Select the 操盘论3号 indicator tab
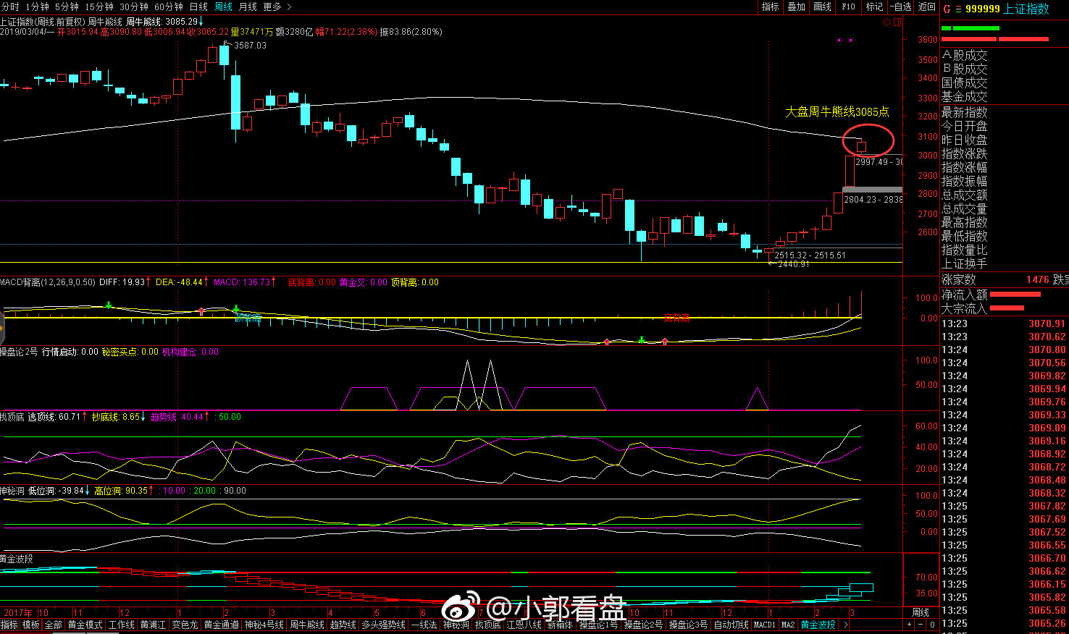This screenshot has height=634, width=1069. point(688,625)
